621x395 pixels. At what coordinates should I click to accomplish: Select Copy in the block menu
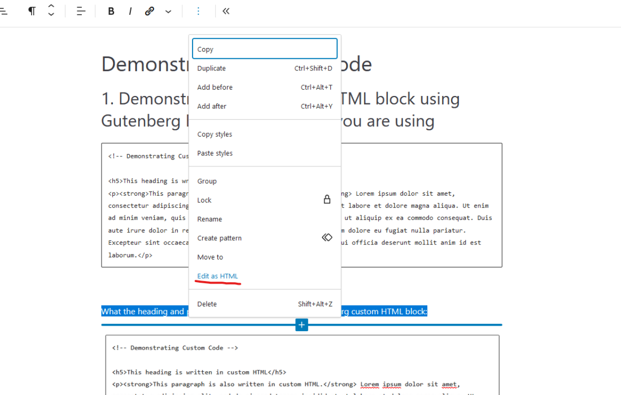click(x=265, y=49)
